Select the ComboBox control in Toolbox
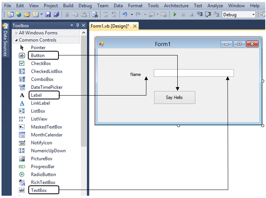The image size is (266, 198). click(x=42, y=79)
